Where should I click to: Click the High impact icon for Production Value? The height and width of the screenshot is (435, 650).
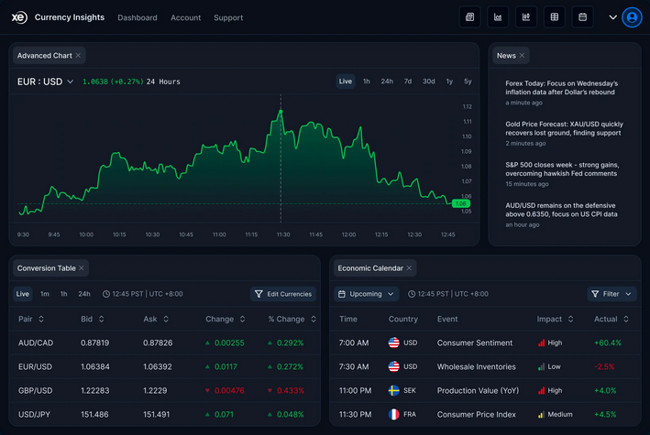coord(541,391)
